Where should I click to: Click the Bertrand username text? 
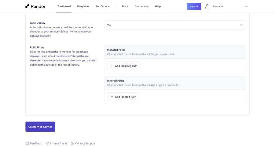point(218,6)
